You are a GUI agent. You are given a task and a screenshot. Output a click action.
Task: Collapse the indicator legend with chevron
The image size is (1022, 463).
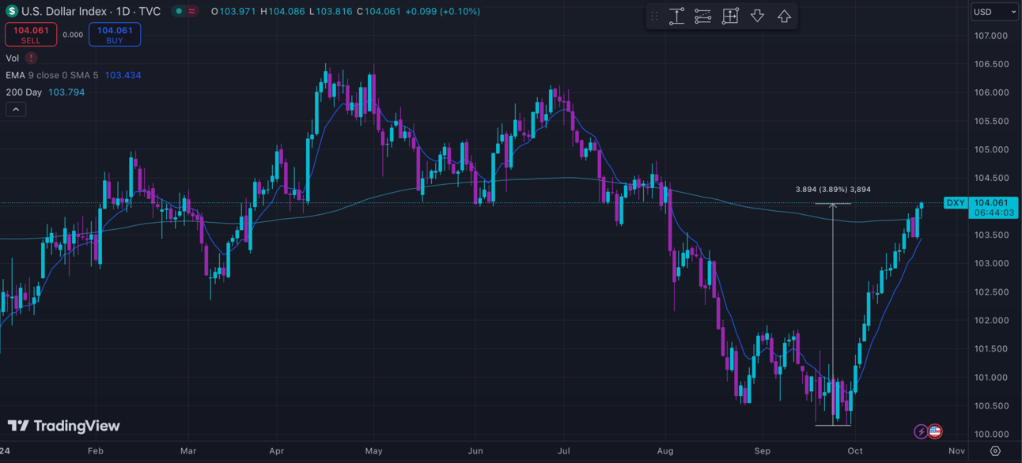16,110
